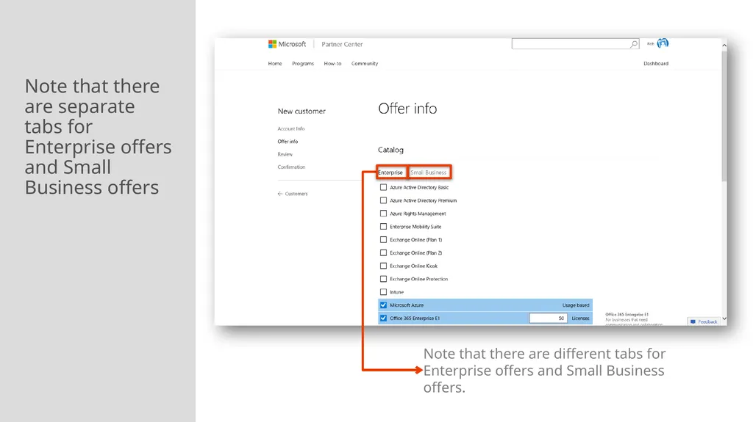
Task: Open the How-to menu
Action: (x=332, y=63)
